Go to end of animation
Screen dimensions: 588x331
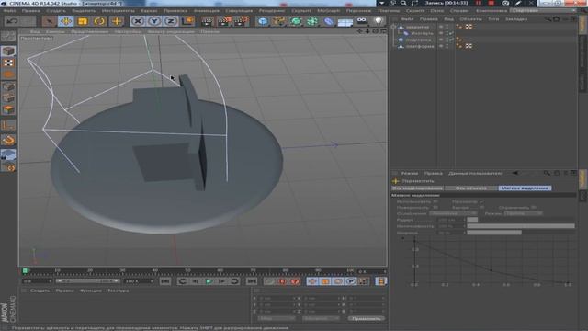(x=252, y=281)
